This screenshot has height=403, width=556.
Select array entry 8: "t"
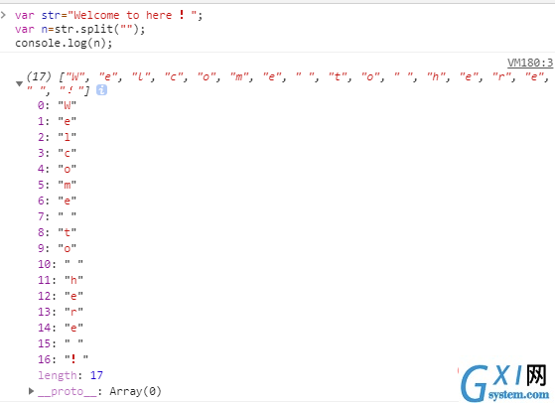coord(58,232)
